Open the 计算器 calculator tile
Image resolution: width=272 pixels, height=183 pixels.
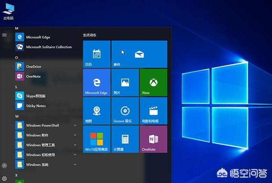[125, 139]
